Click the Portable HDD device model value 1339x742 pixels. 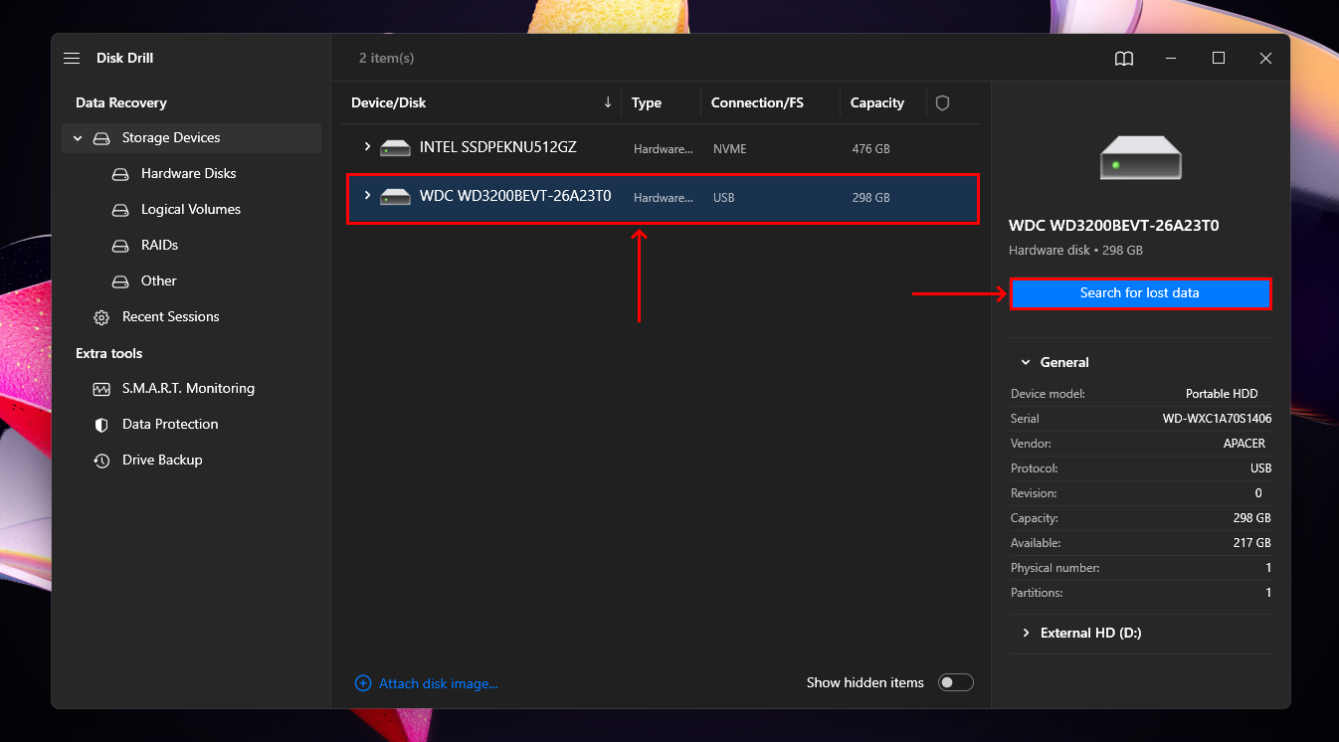pos(1222,394)
